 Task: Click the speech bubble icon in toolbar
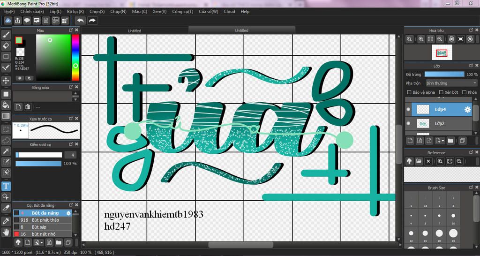[x=27, y=21]
